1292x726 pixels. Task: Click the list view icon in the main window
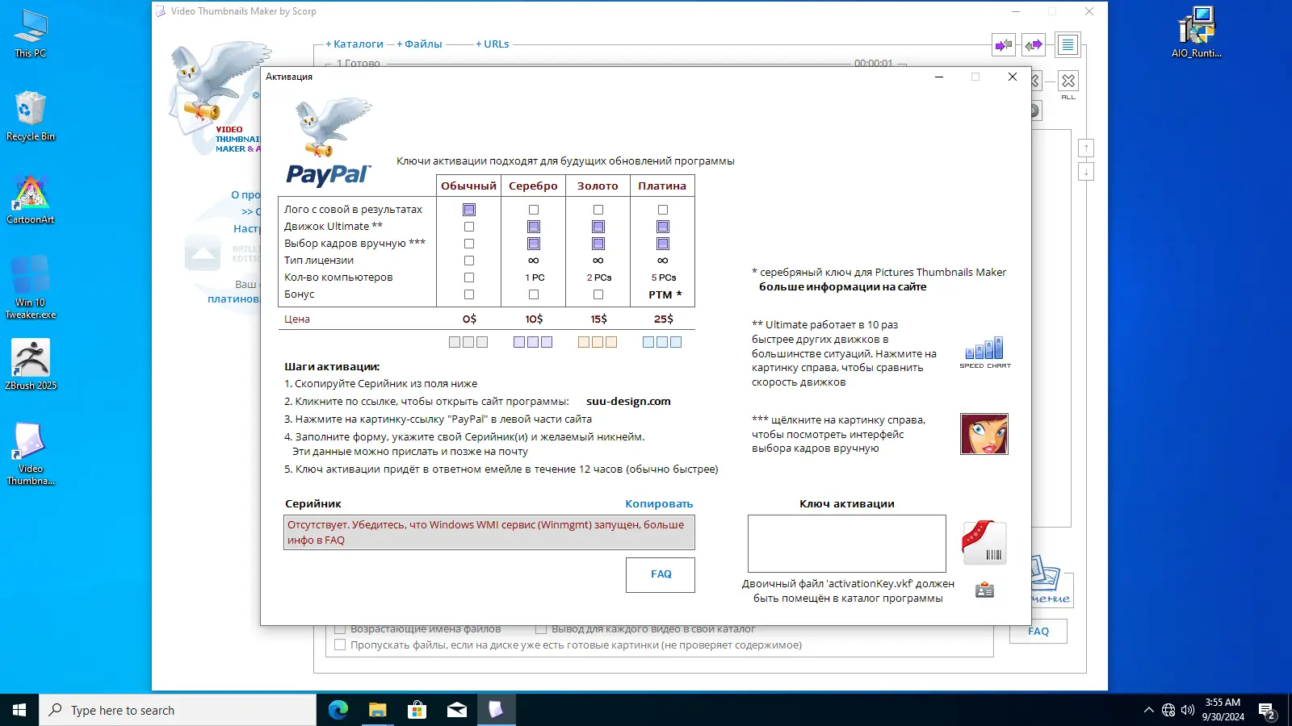1068,45
